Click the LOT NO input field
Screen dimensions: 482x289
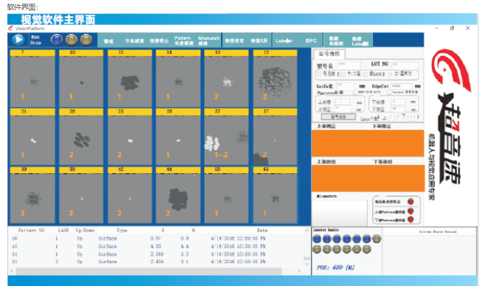click(405, 64)
